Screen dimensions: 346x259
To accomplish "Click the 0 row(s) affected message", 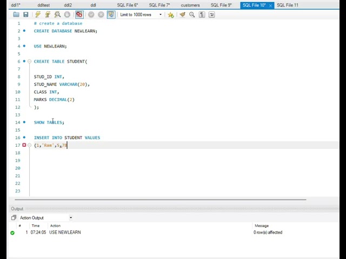I will [268, 233].
